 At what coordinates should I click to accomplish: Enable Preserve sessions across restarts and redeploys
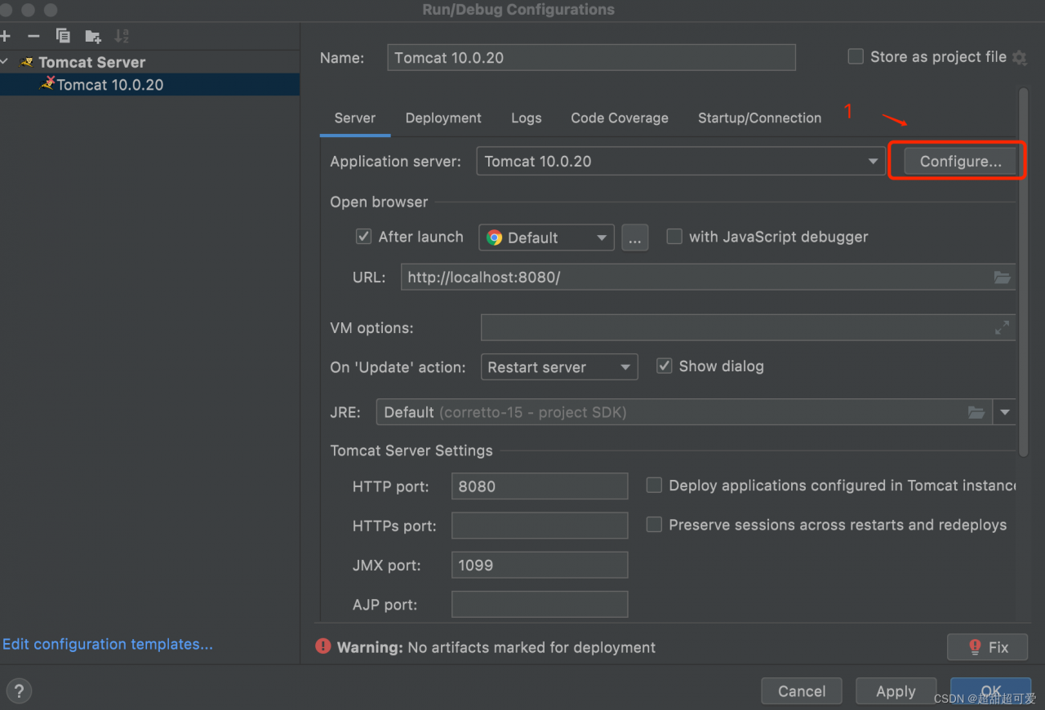click(x=654, y=525)
